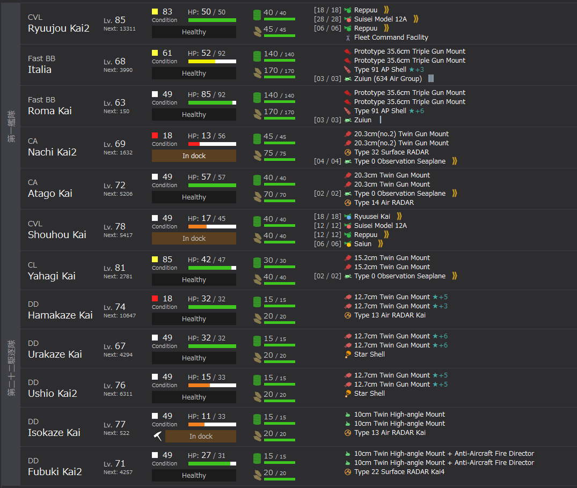
Task: Click Reppuu fighter icon on Shouhou Kai
Action: (x=348, y=235)
